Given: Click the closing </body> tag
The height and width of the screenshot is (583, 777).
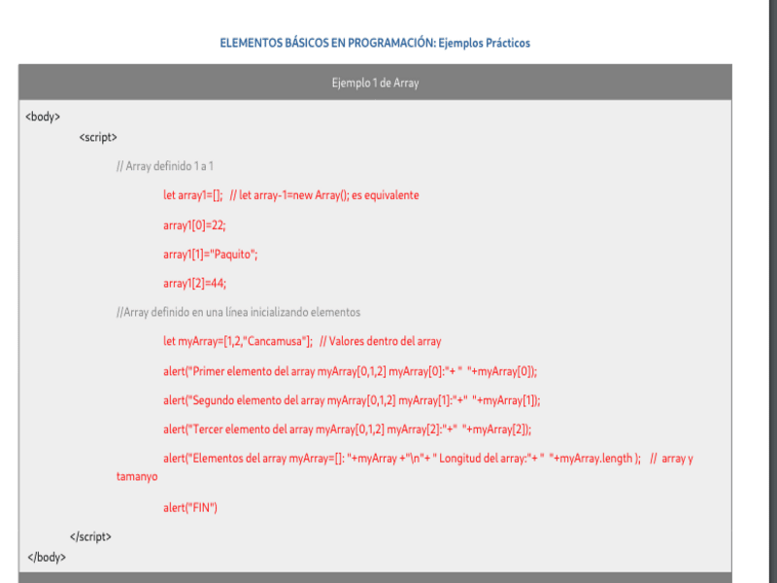Looking at the screenshot, I should click(x=47, y=557).
